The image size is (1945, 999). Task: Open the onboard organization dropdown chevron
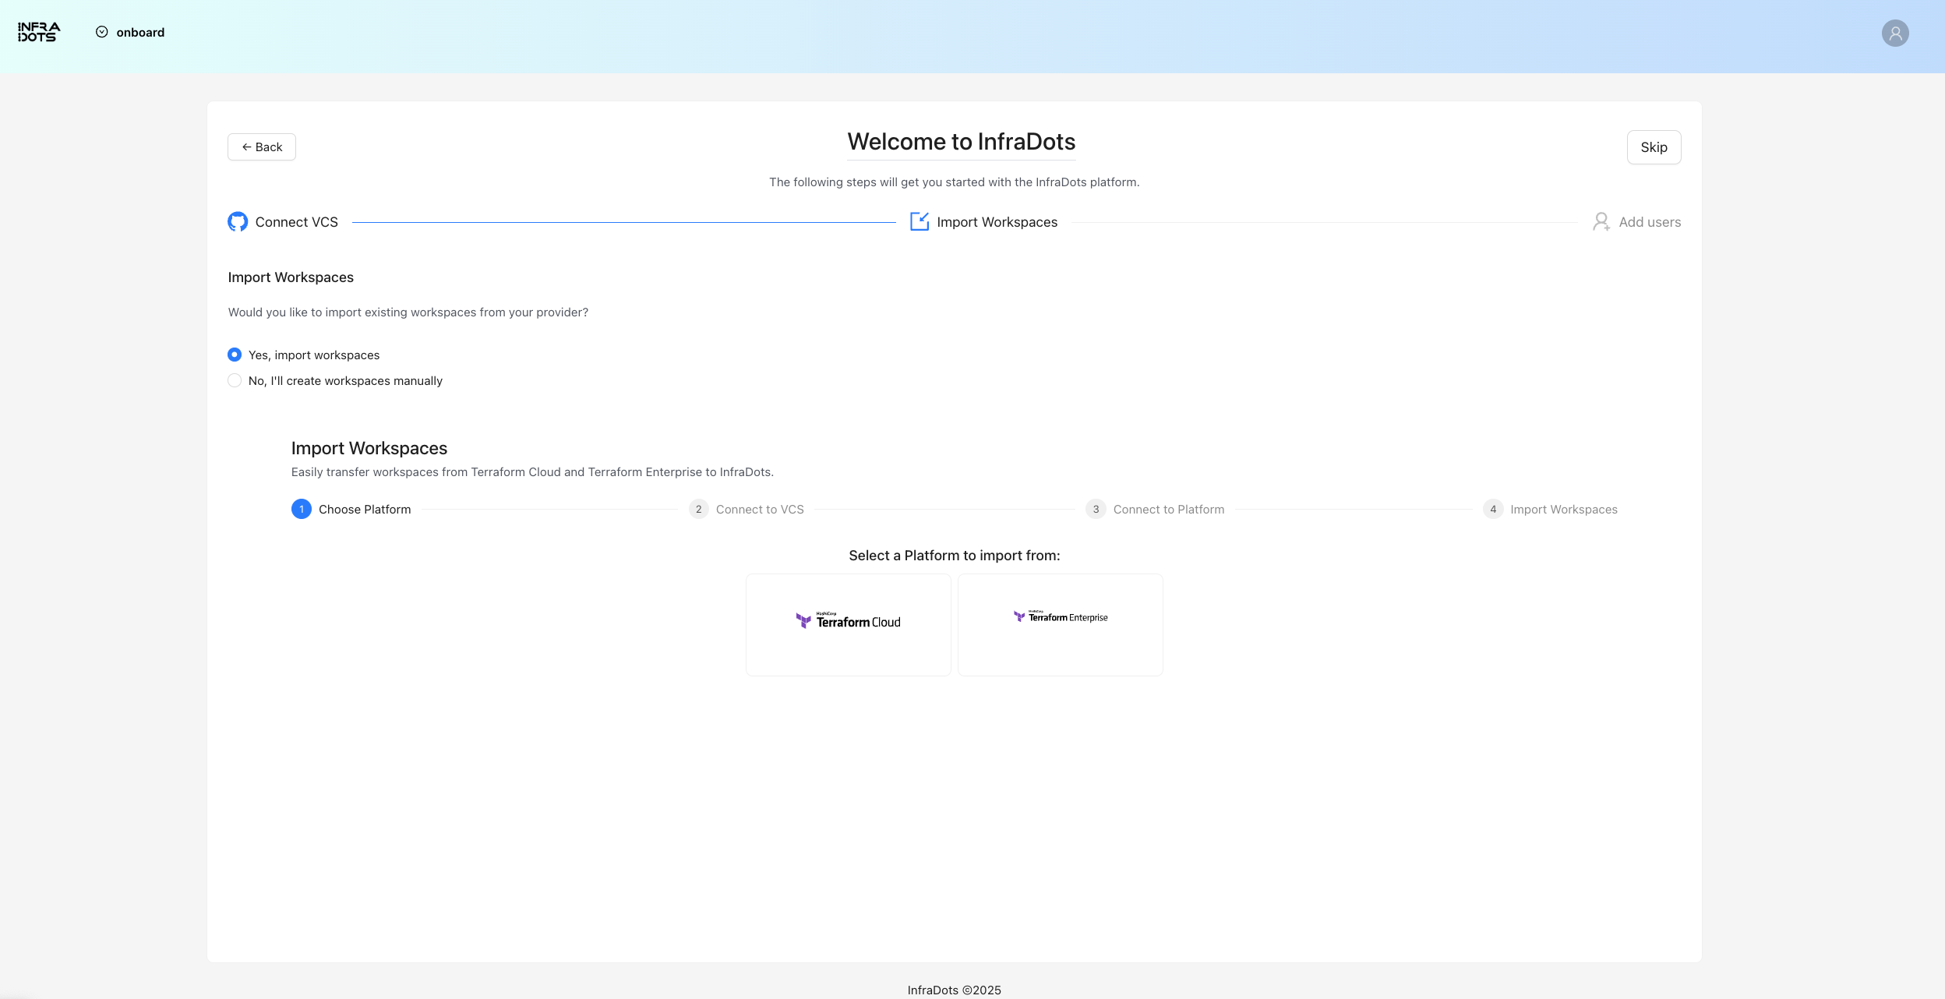(101, 32)
